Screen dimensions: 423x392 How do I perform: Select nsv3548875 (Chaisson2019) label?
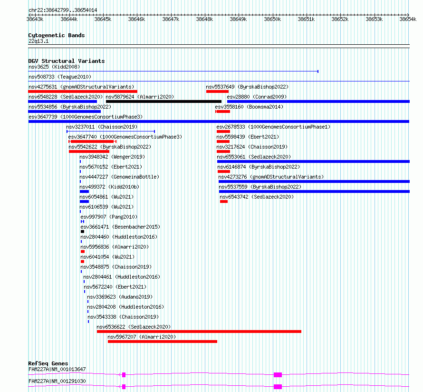116,267
